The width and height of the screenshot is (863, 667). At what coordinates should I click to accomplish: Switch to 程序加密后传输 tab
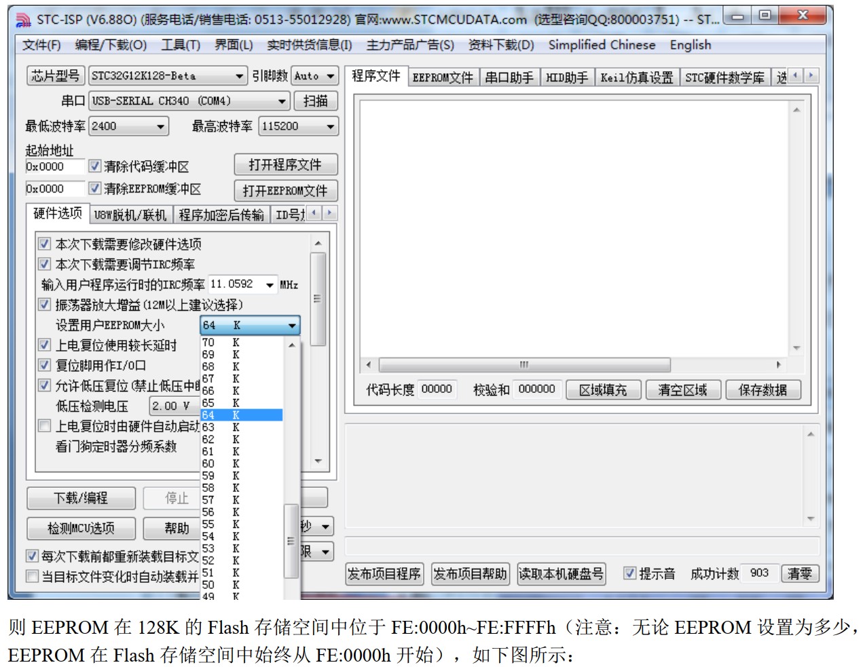221,215
